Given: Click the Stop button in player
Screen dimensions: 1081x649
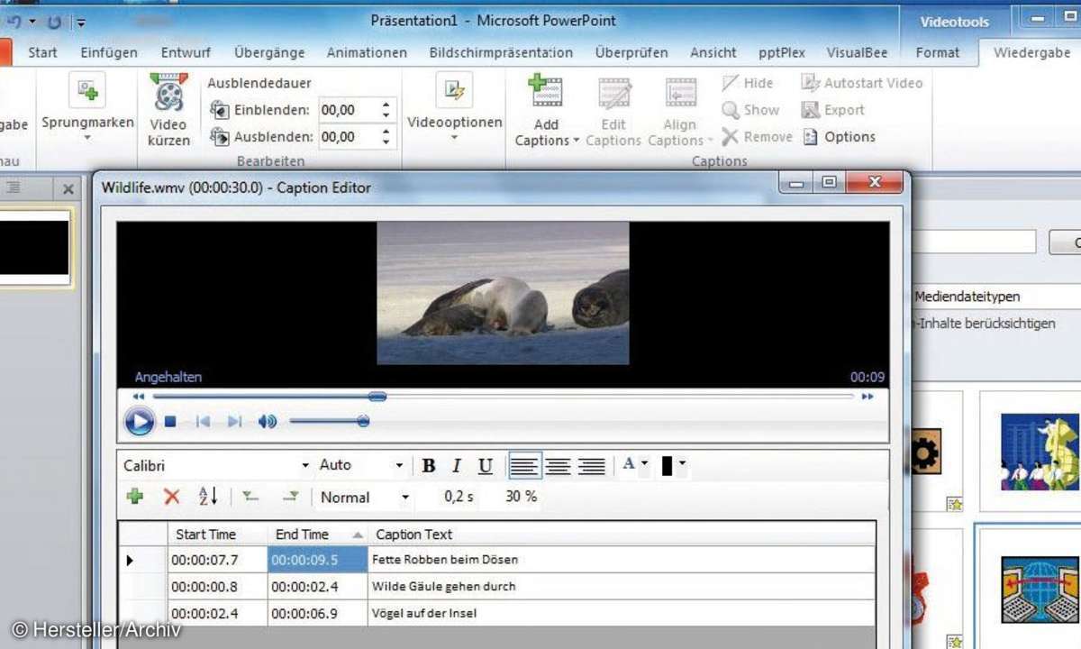Looking at the screenshot, I should click(170, 421).
